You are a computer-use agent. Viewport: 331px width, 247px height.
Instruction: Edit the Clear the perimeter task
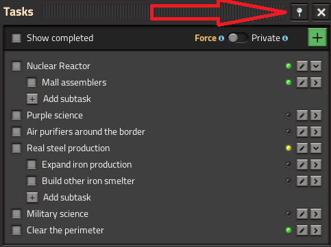(302, 231)
